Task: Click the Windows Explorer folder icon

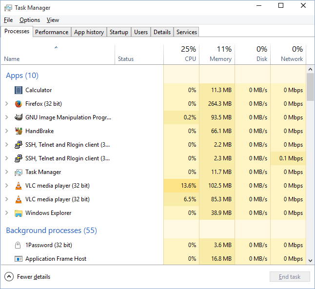Action: pyautogui.click(x=19, y=213)
